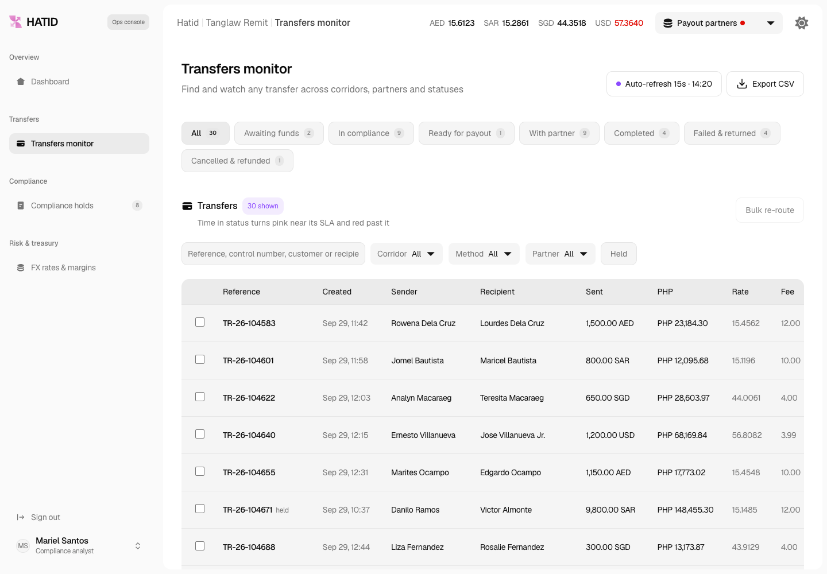Click the Transfers monitor card icon in sidebar

[x=21, y=143]
